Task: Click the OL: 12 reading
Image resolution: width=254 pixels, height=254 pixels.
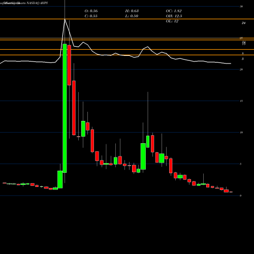Action: 172,21
